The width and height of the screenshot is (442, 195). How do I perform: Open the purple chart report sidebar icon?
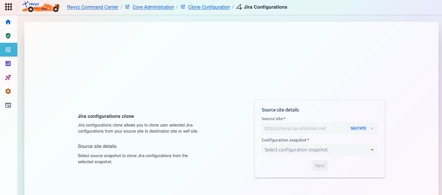point(8,64)
